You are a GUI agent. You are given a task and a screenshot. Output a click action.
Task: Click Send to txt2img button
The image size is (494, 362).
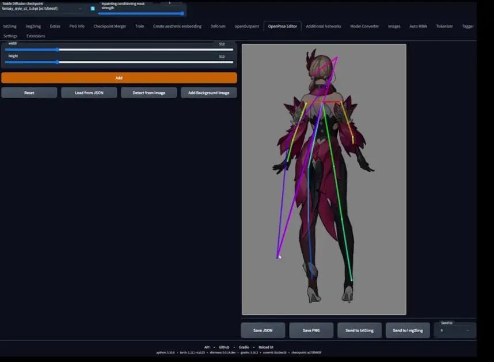coord(359,330)
